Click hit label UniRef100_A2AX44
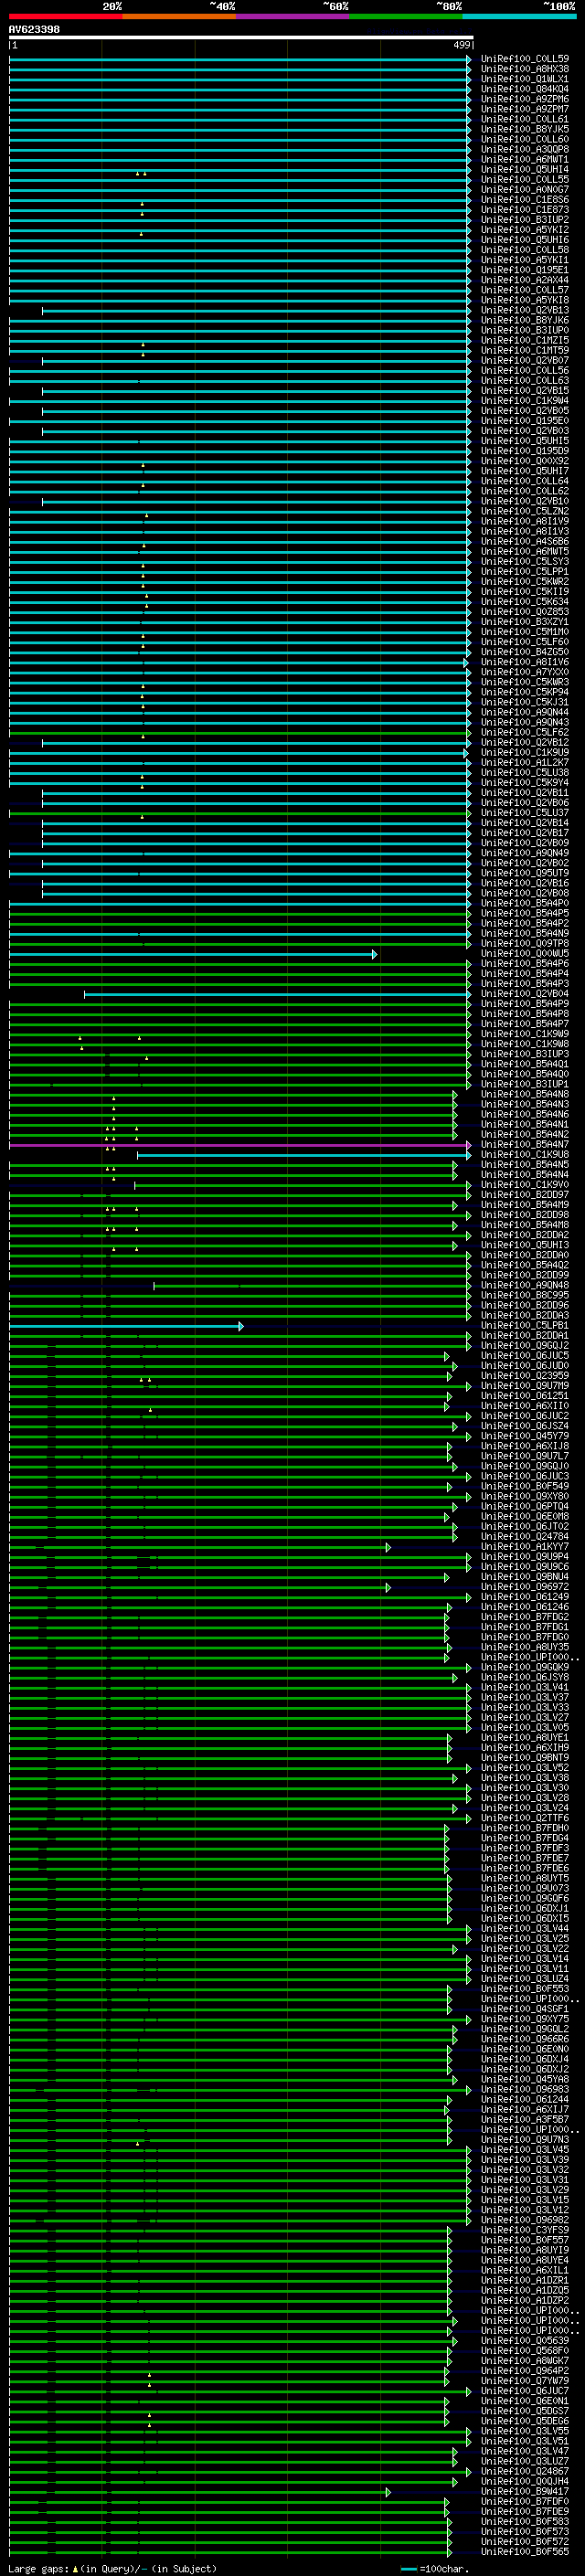Image resolution: width=585 pixels, height=2576 pixels. 525,280
